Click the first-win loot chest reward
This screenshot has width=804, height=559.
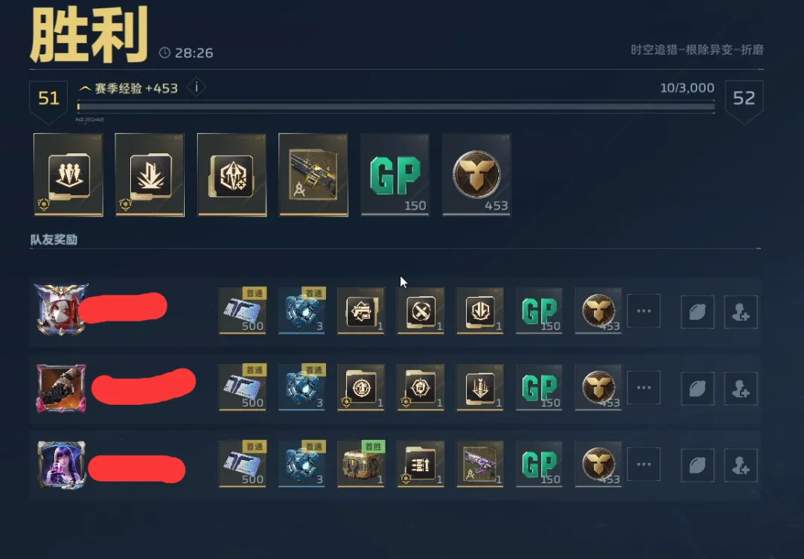coord(361,464)
